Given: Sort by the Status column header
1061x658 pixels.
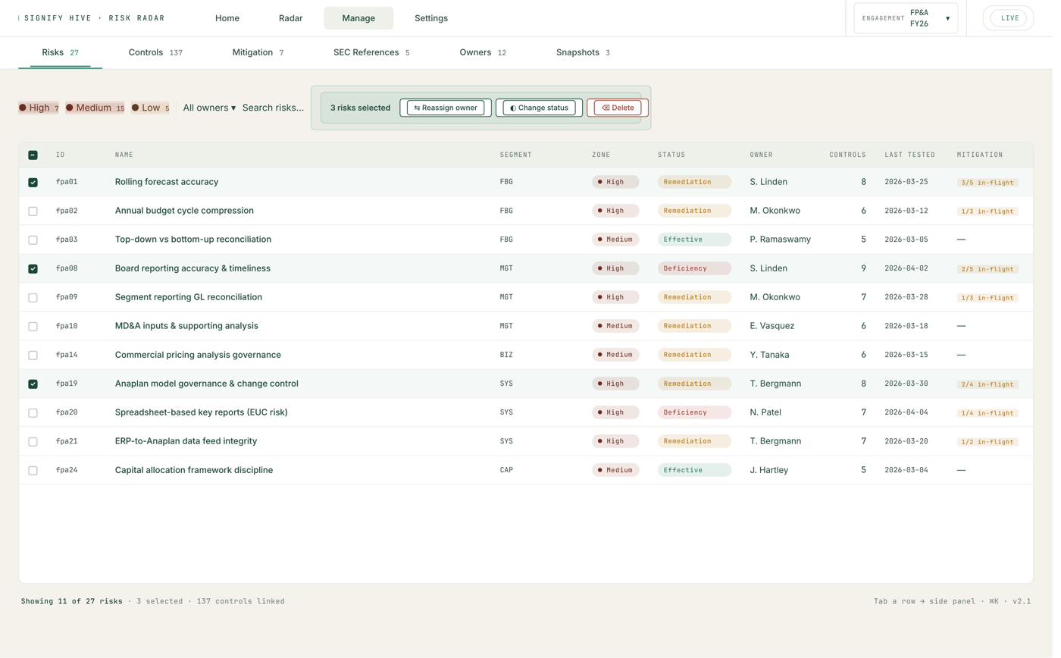Looking at the screenshot, I should click(677, 155).
